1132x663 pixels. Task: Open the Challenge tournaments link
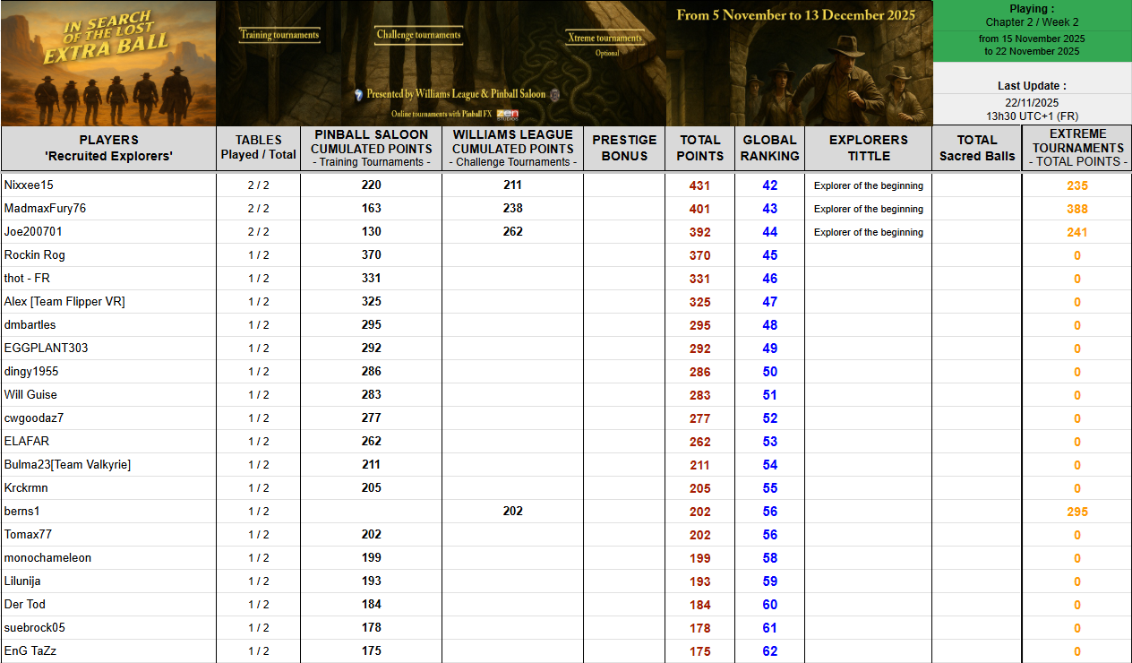coord(418,35)
